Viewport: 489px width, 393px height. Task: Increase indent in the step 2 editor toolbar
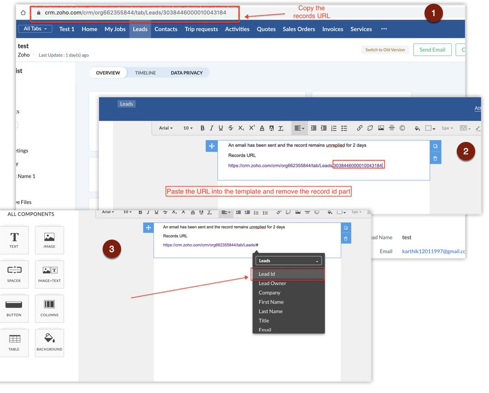coord(324,128)
